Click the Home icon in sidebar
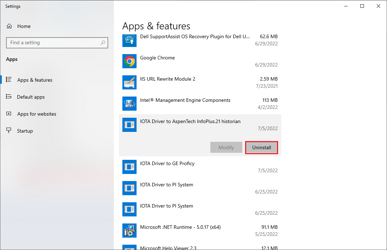 tap(9, 26)
